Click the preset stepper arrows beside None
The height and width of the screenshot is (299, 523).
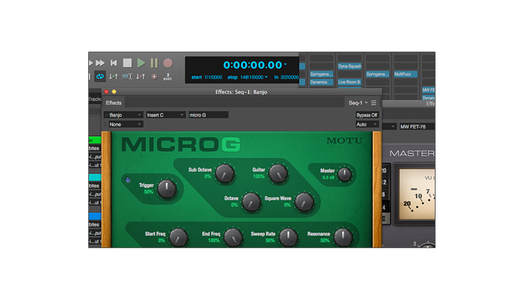106,124
